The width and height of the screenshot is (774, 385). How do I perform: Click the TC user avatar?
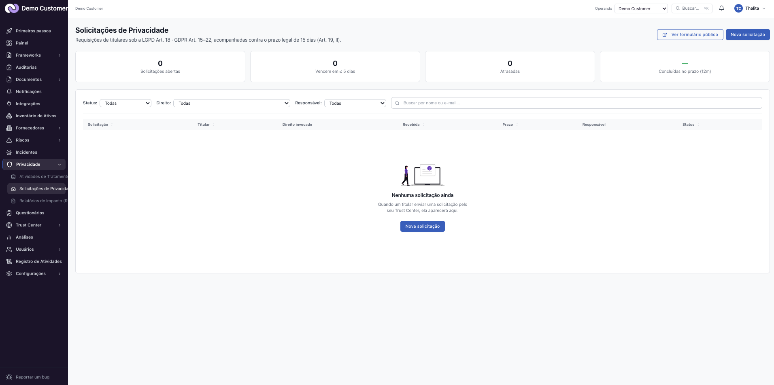738,8
